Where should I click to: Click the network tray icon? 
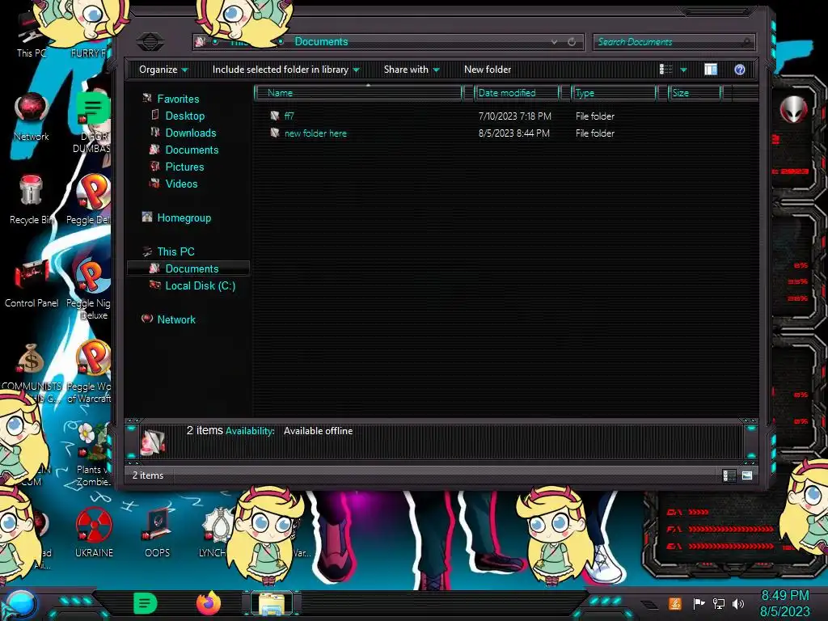click(718, 603)
